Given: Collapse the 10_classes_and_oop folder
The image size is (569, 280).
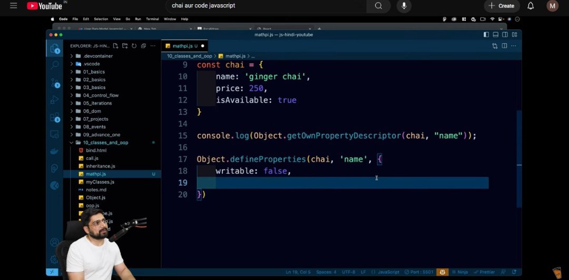Looking at the screenshot, I should [x=112, y=143].
